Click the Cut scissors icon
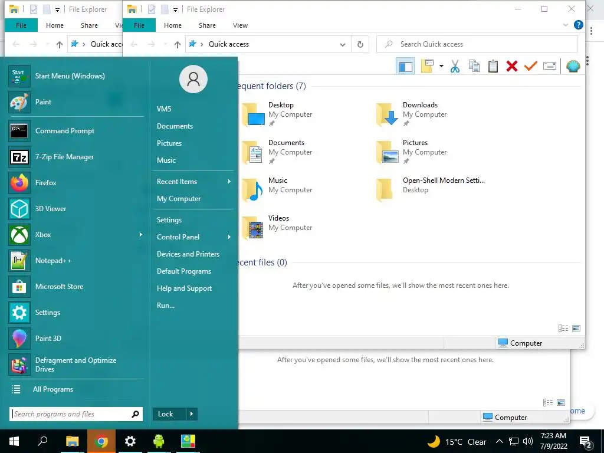 point(455,66)
